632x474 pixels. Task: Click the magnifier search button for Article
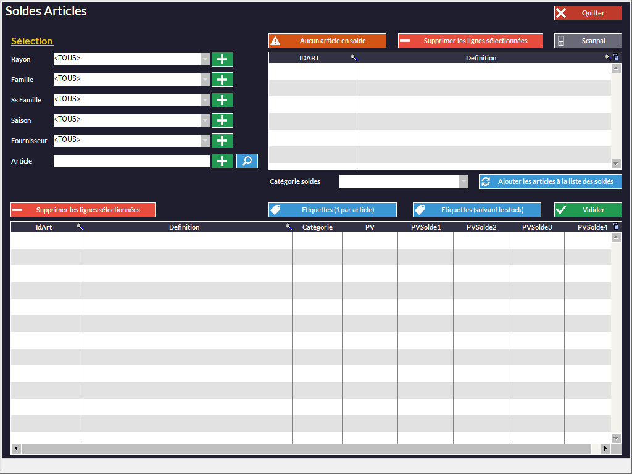pyautogui.click(x=247, y=161)
